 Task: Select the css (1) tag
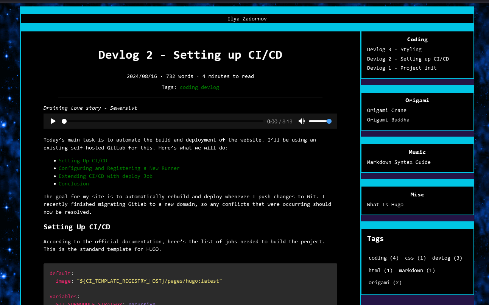tap(416, 258)
